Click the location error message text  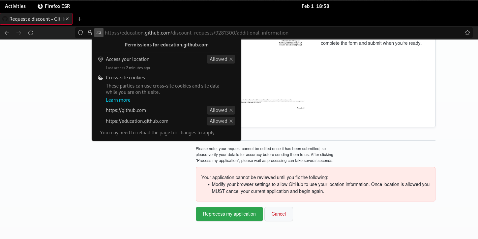point(320,188)
